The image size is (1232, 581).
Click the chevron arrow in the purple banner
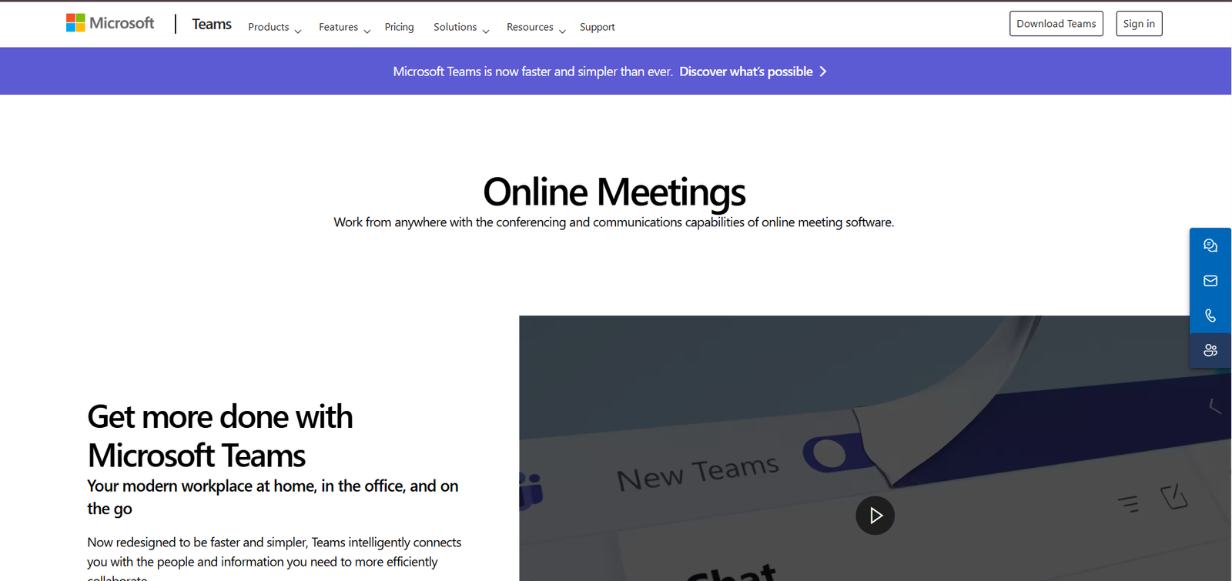[823, 72]
